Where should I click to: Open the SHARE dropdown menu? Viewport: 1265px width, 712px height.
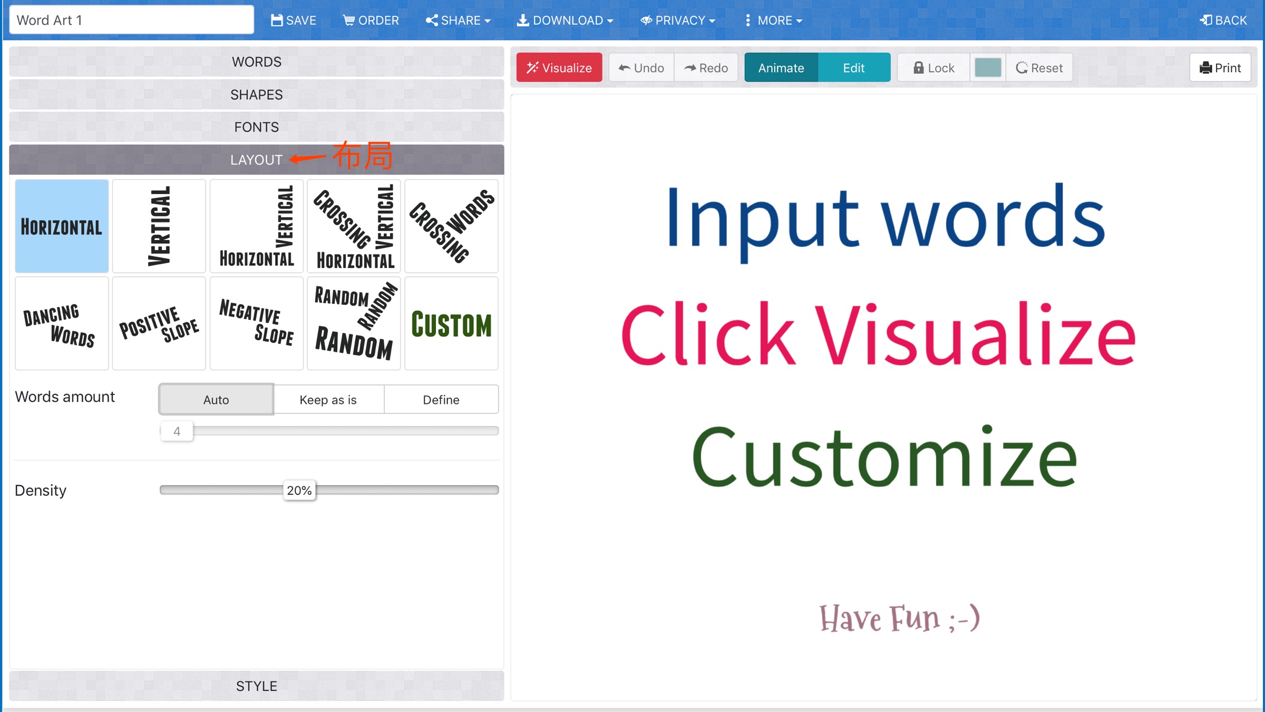tap(458, 20)
